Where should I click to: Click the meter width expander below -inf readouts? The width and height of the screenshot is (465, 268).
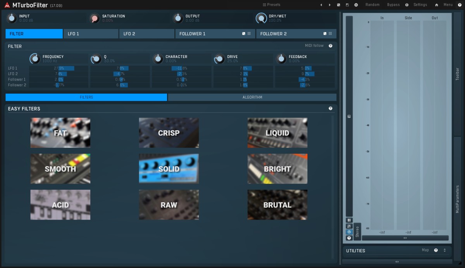click(x=405, y=238)
